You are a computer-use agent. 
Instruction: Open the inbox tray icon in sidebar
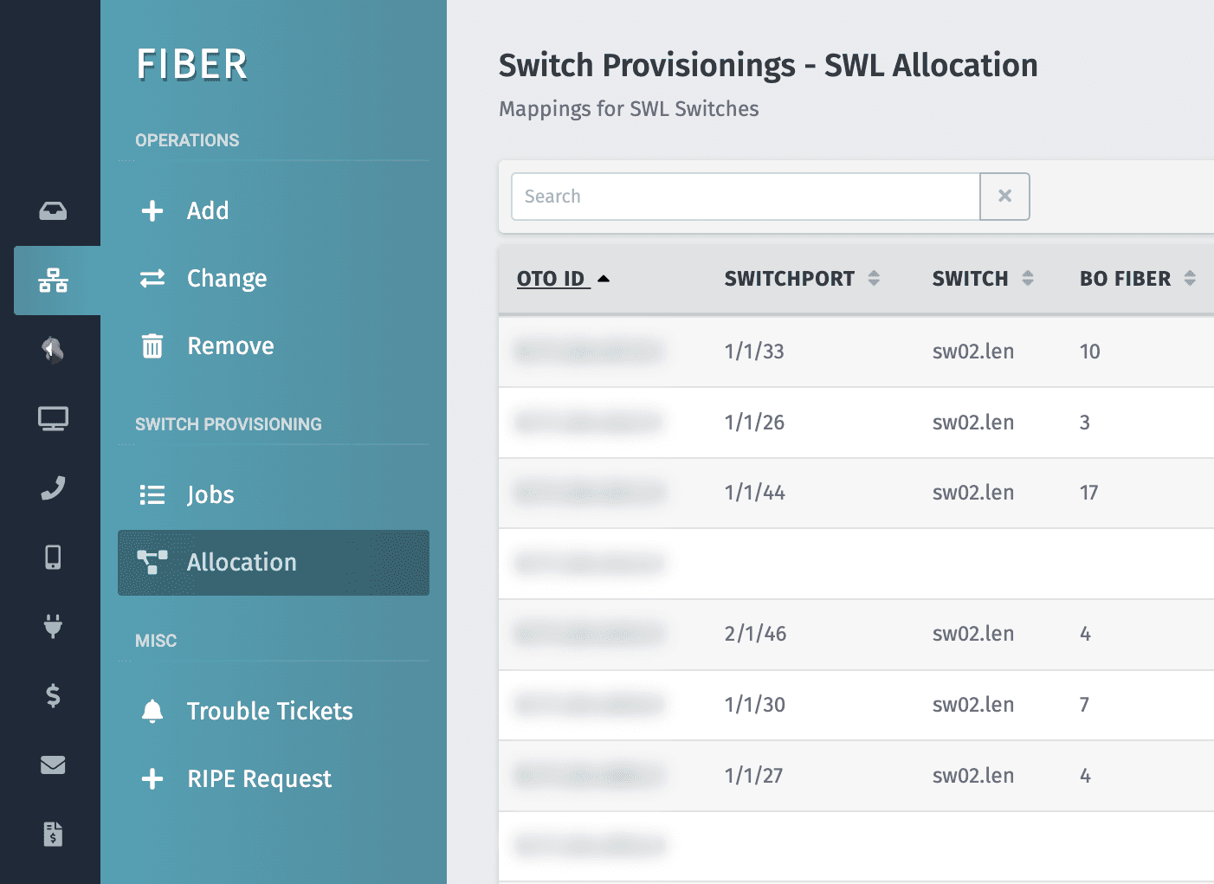click(x=53, y=210)
